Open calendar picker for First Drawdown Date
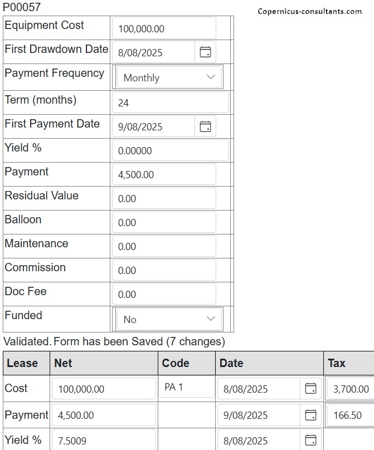374x450 pixels. point(205,52)
